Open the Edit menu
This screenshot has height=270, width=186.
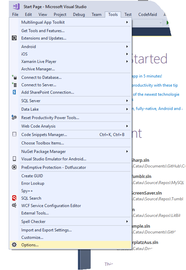pyautogui.click(x=28, y=15)
